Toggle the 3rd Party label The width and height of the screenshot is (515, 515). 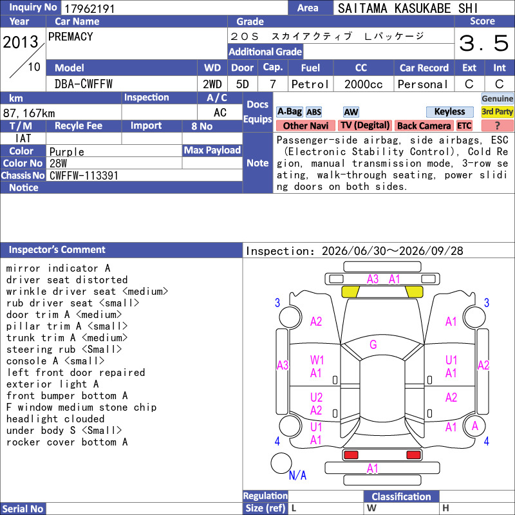click(x=497, y=111)
